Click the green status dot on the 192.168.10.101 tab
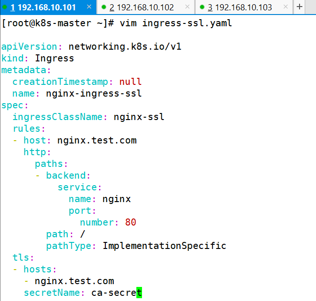Viewport: 316px width, 301px height. click(4, 7)
